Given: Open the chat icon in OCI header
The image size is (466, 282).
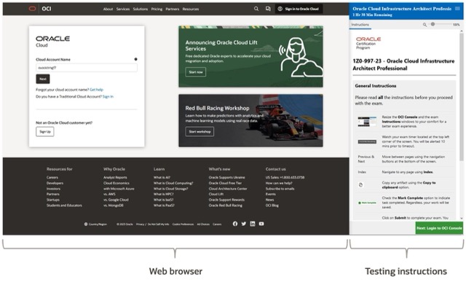Looking at the screenshot, I should [268, 9].
